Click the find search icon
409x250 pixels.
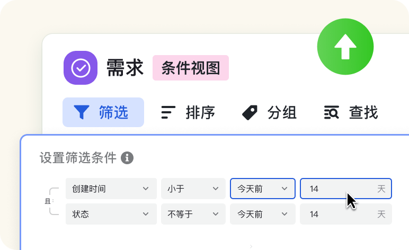click(331, 112)
